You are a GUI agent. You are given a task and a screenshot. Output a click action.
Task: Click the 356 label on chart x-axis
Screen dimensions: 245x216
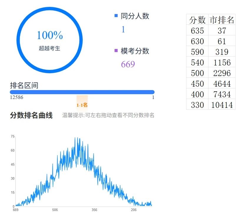pos(94,210)
